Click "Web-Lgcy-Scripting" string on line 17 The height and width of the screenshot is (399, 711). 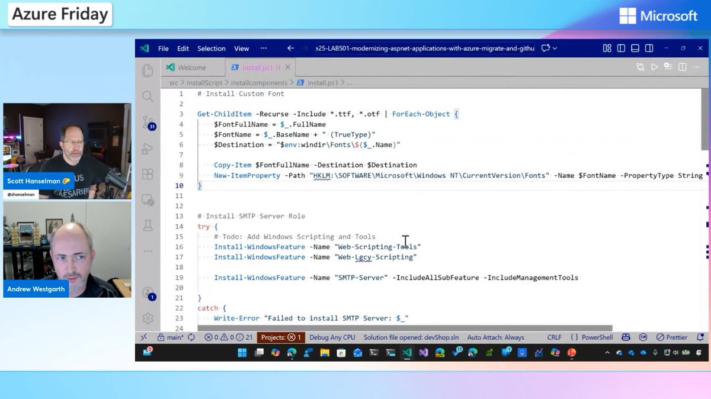pyautogui.click(x=376, y=257)
